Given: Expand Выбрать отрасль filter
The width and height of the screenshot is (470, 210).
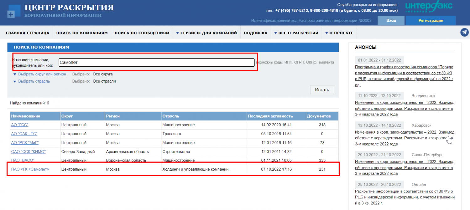Looking at the screenshot, I should coord(34,81).
